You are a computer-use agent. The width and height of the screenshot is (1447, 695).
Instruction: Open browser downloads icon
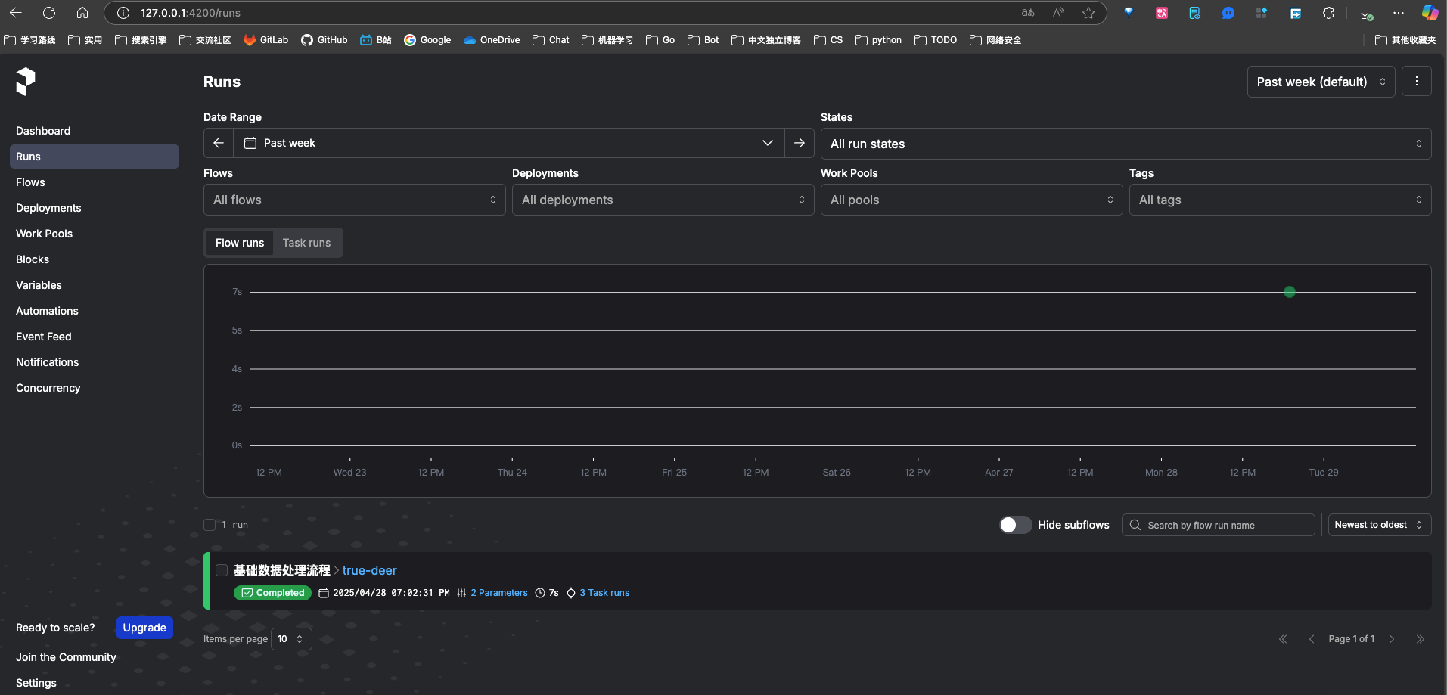click(x=1366, y=13)
